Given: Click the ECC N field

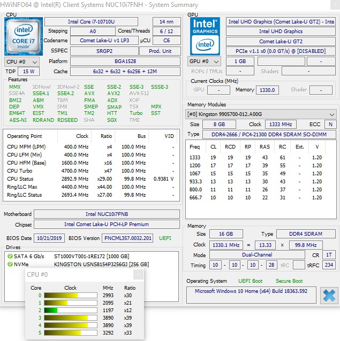Looking at the screenshot, I should 330,125.
